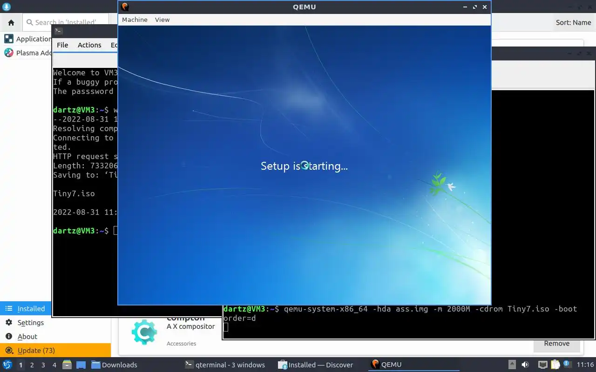Open the Installed page in Discover sidebar
Viewport: 596px width, 372px height.
point(26,309)
